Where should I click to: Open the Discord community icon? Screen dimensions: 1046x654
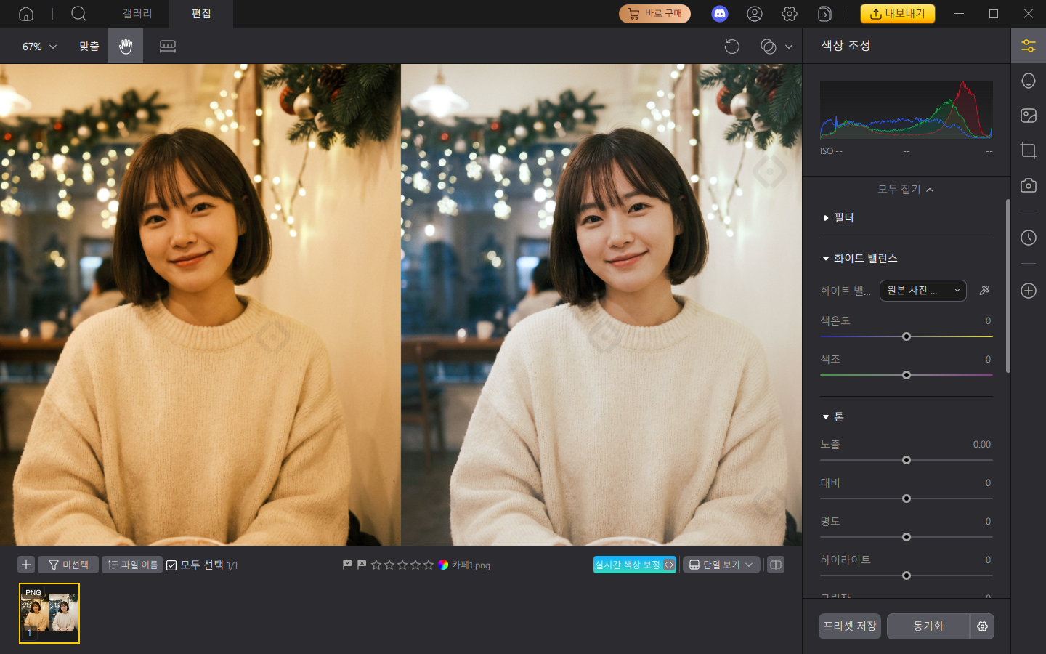(719, 14)
